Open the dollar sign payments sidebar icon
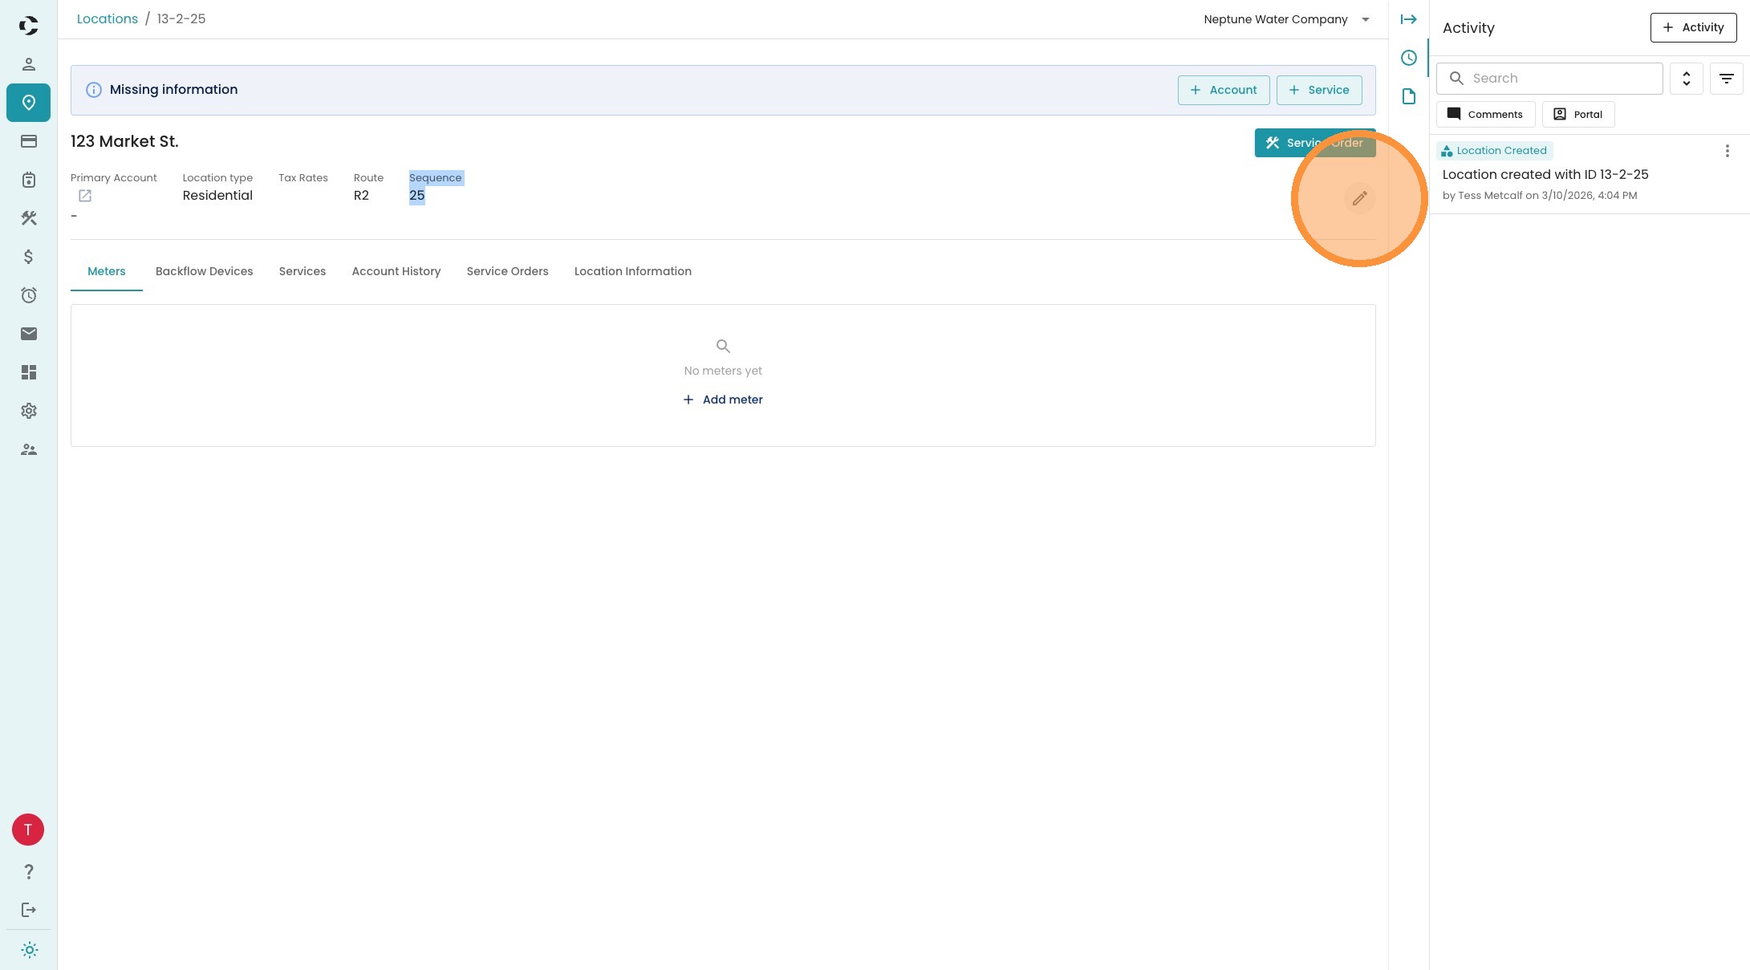 coord(29,257)
